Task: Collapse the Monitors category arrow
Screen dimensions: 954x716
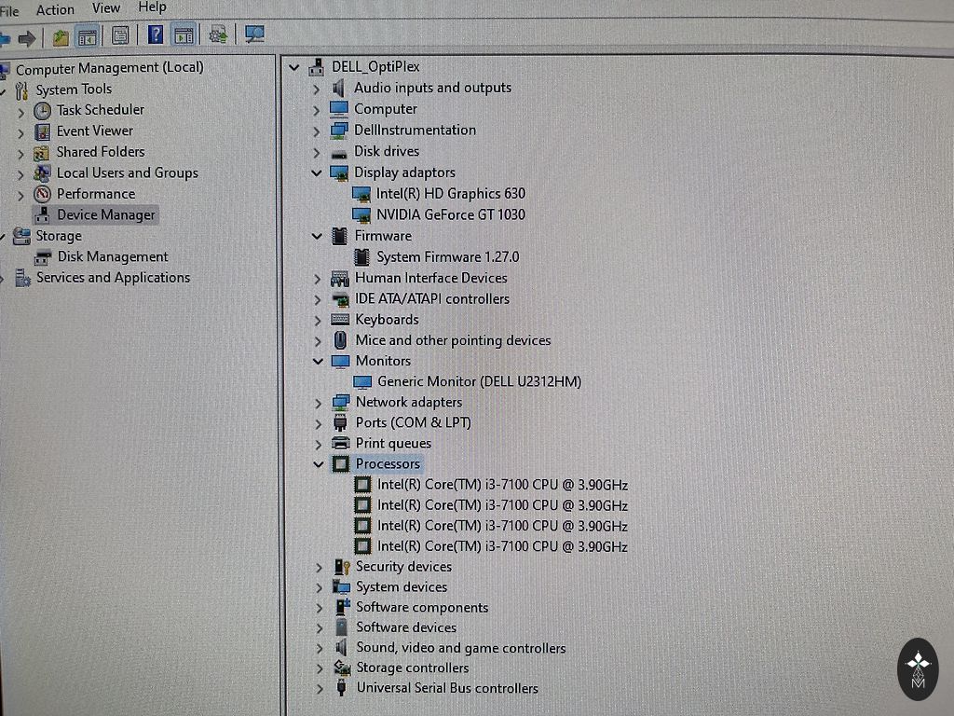Action: pos(318,362)
